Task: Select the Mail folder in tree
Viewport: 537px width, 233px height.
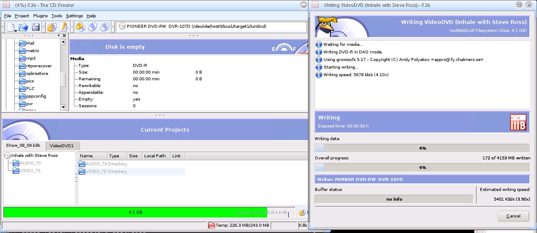Action: click(x=30, y=43)
